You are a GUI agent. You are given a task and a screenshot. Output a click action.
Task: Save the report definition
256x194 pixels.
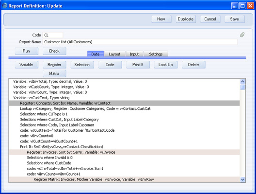[x=235, y=19]
